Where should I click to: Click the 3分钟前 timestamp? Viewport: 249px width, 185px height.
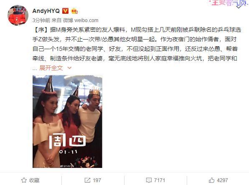[41, 20]
